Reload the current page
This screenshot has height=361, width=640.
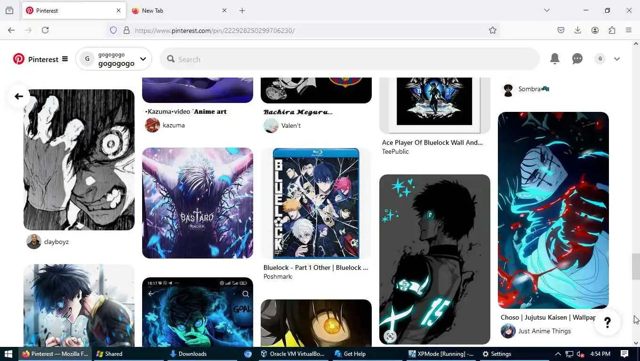coord(45,30)
